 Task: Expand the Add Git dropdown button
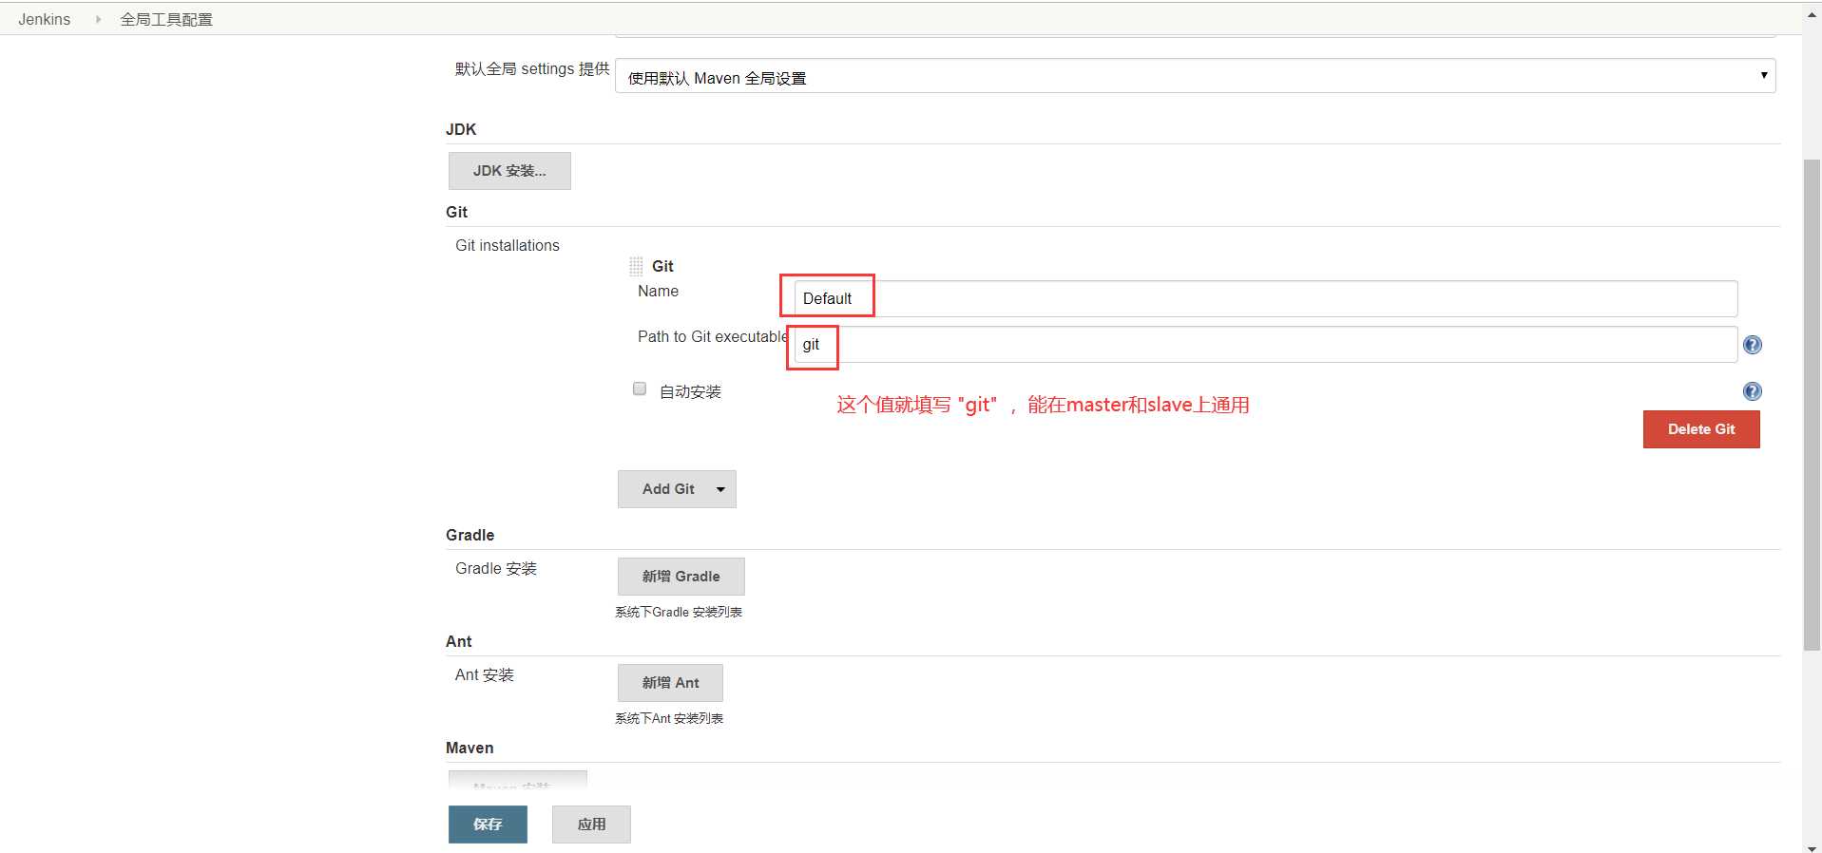pyautogui.click(x=677, y=489)
